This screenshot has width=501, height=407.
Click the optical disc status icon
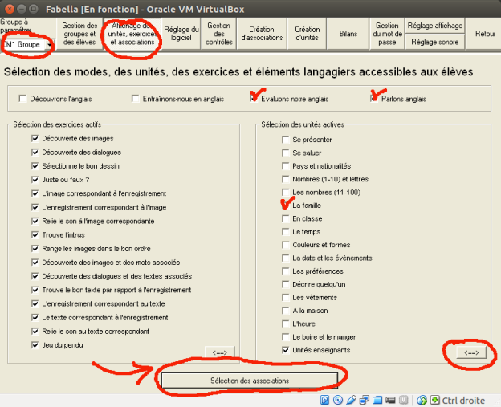pos(338,400)
